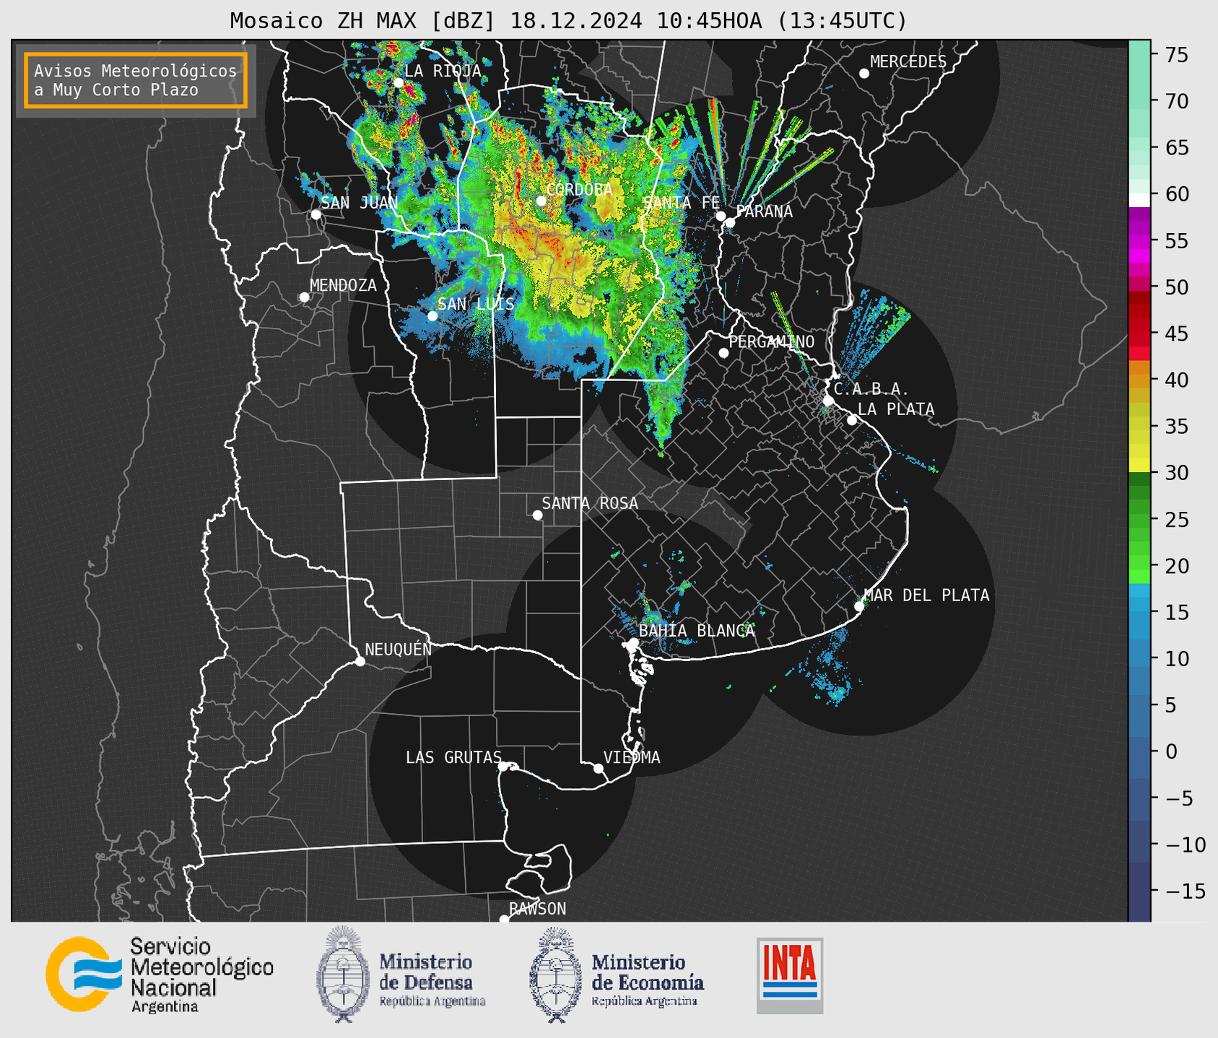1218x1038 pixels.
Task: Click the LAS GRUTAS city marker dot
Action: (x=503, y=766)
